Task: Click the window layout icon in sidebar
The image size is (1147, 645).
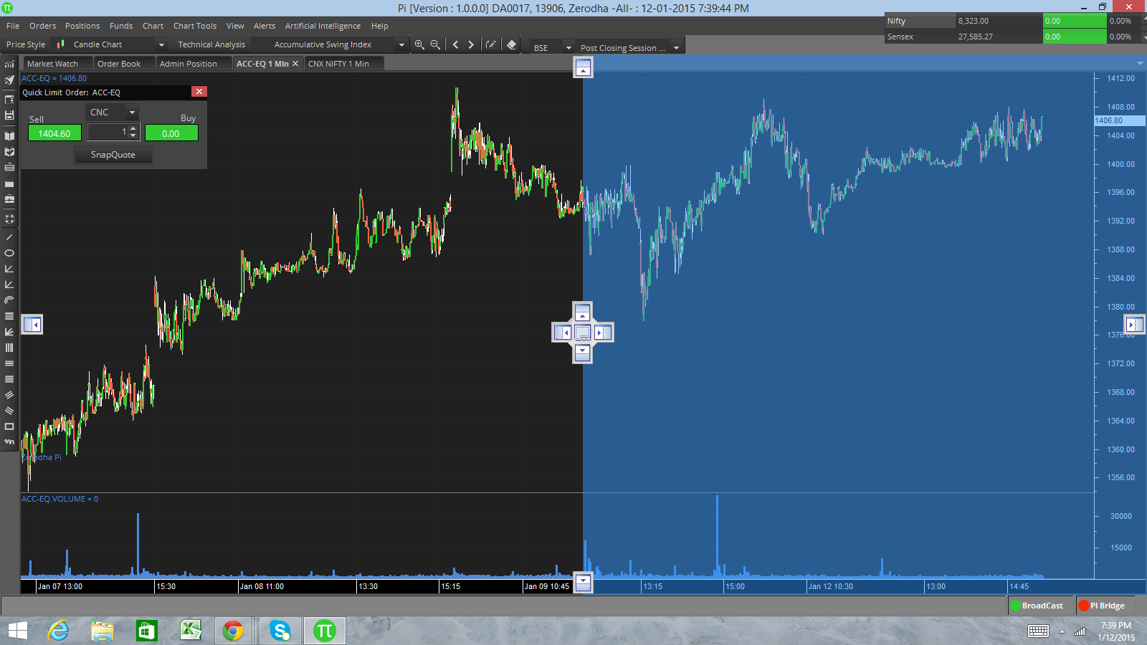Action: tap(9, 99)
